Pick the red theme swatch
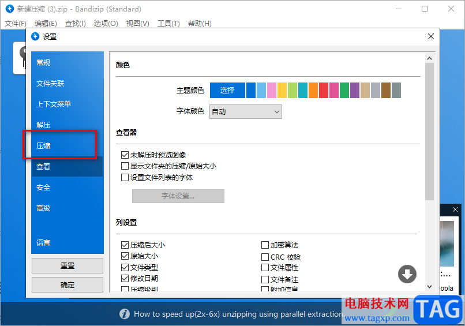465x326 pixels. (324, 90)
